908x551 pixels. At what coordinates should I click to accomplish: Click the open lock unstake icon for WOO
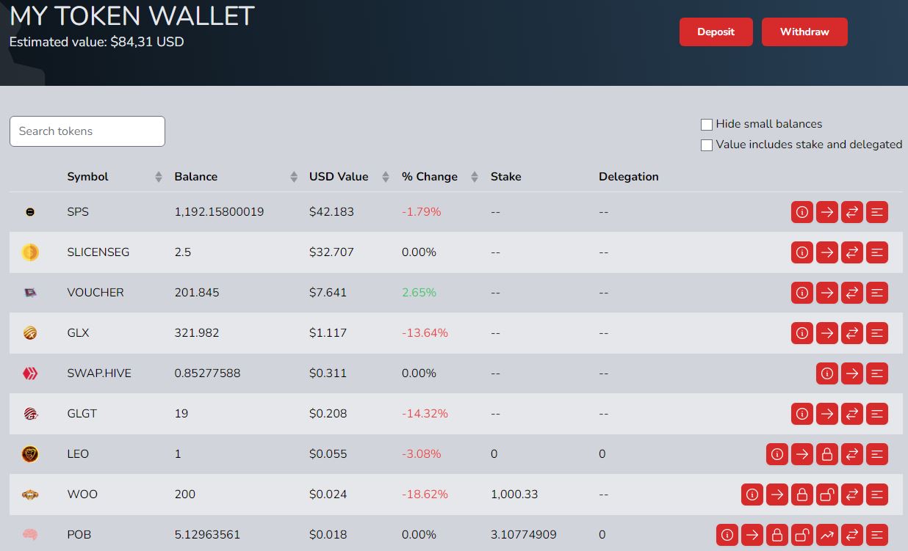point(827,495)
